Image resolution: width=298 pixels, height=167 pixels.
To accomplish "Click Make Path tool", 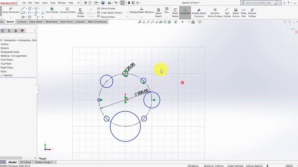I will pyautogui.click(x=244, y=13).
